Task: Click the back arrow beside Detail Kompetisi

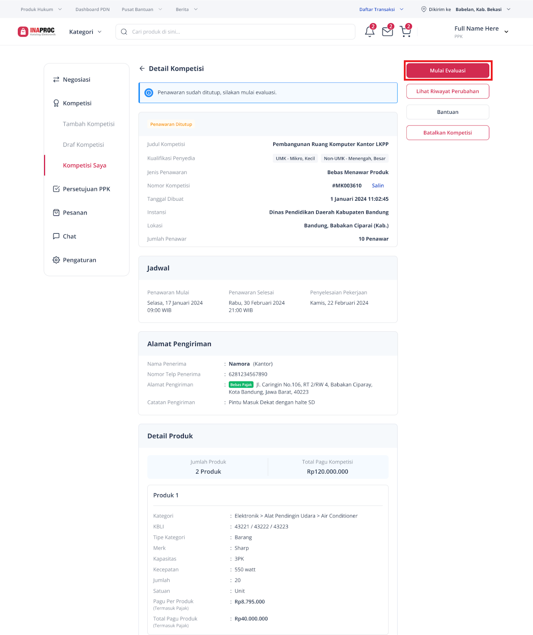Action: 142,69
